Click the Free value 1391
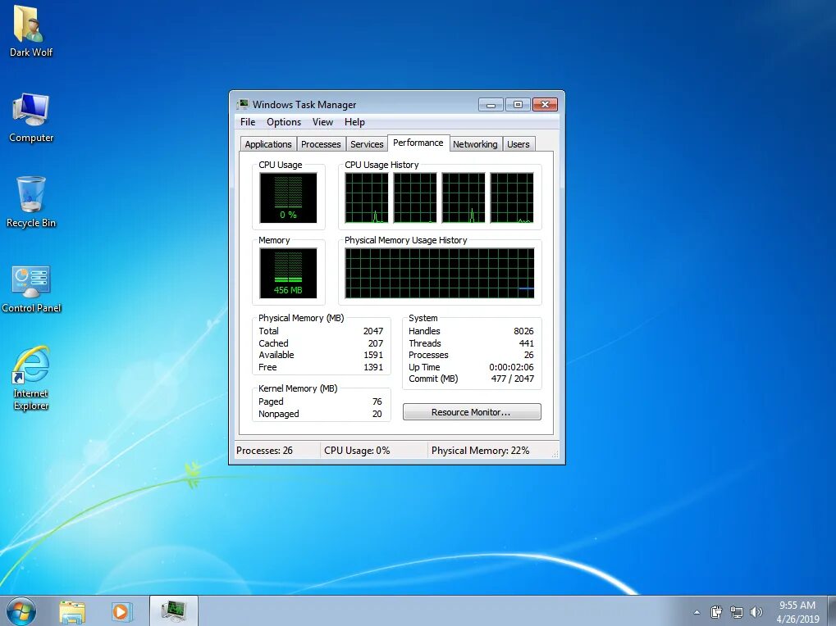 pos(373,367)
